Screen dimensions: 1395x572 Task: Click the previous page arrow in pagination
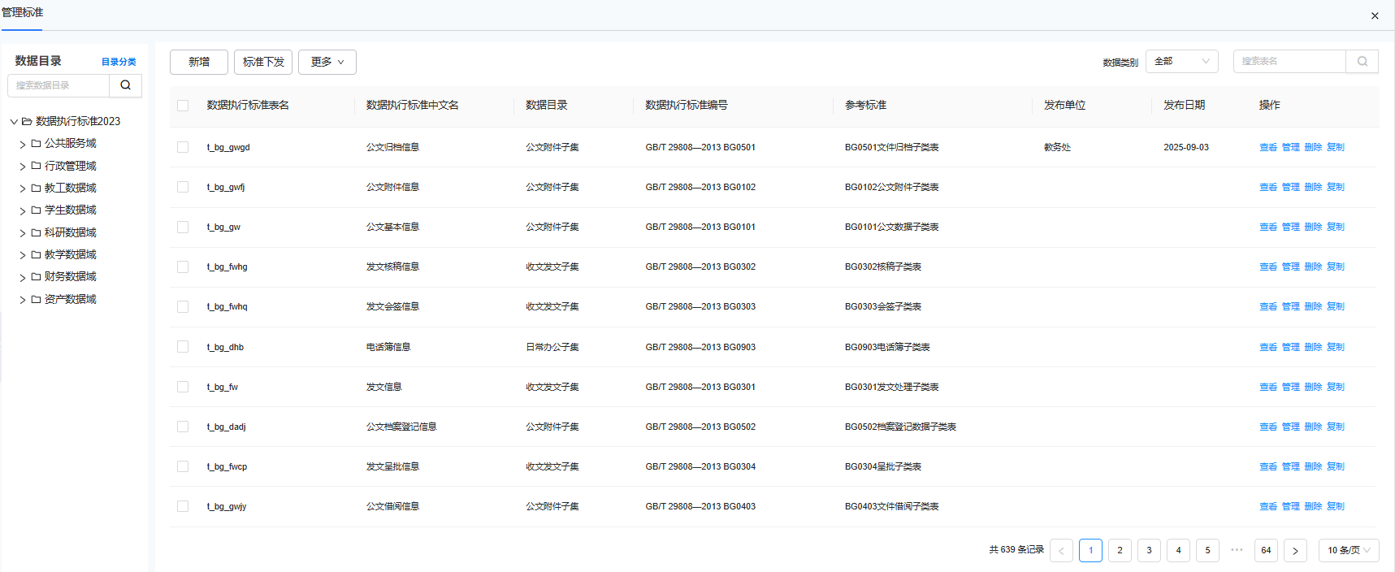1061,551
